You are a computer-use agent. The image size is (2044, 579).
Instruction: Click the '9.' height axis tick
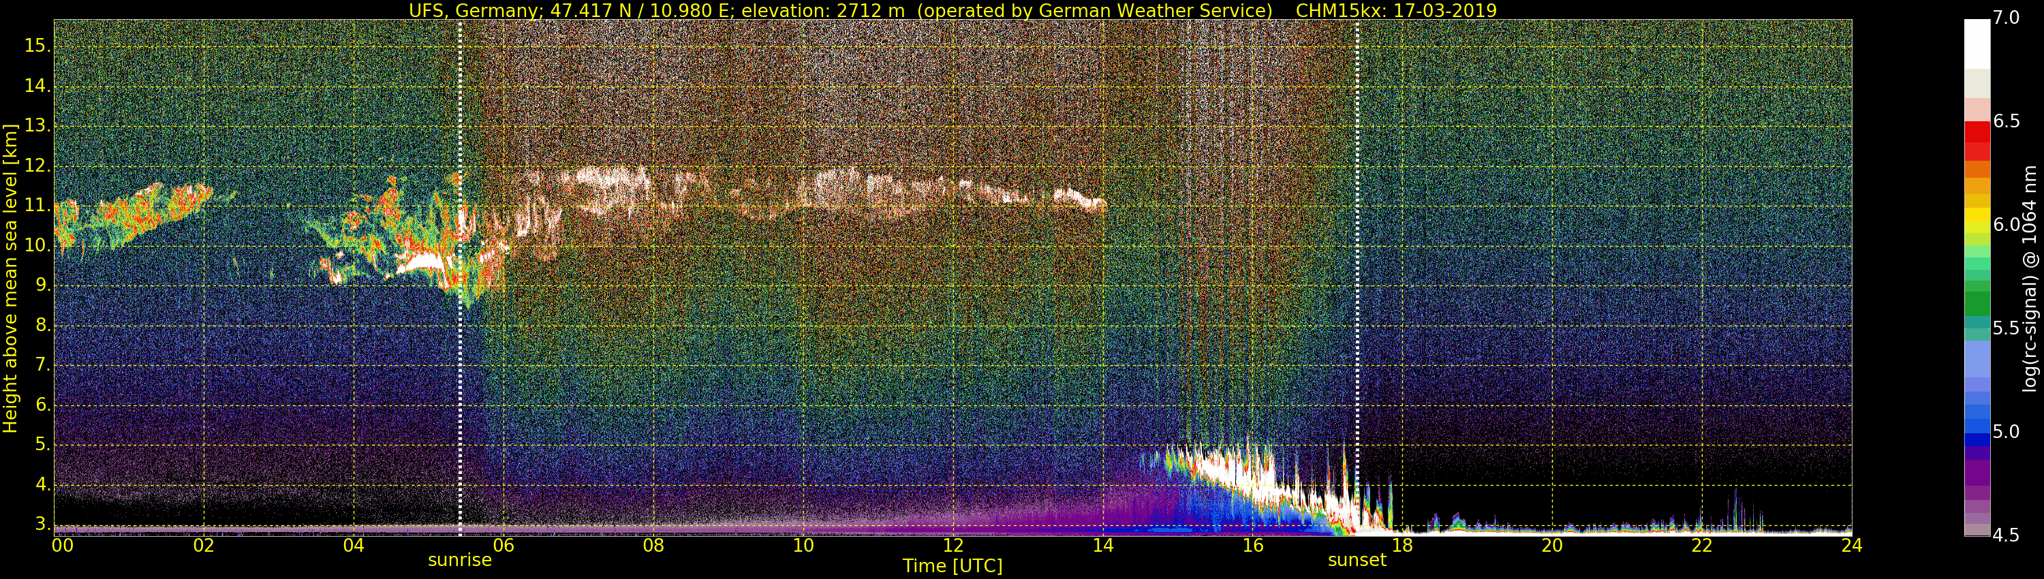(43, 285)
